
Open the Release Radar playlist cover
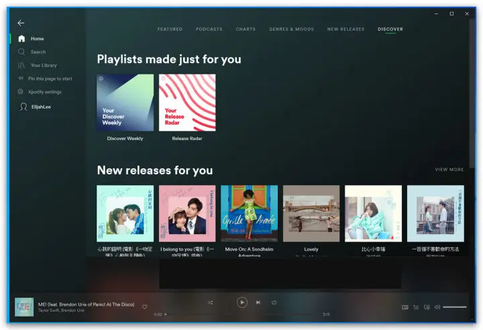[187, 103]
